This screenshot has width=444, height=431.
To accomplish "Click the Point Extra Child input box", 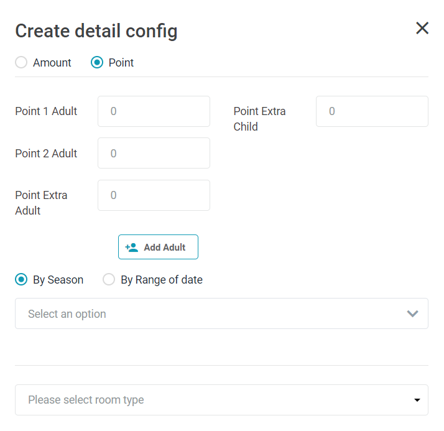I will (x=372, y=111).
